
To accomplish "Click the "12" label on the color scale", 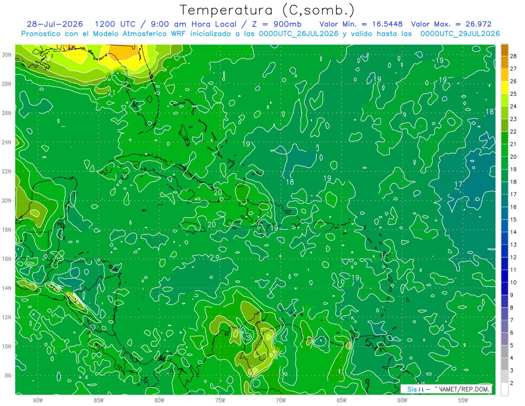I will pyautogui.click(x=514, y=257).
